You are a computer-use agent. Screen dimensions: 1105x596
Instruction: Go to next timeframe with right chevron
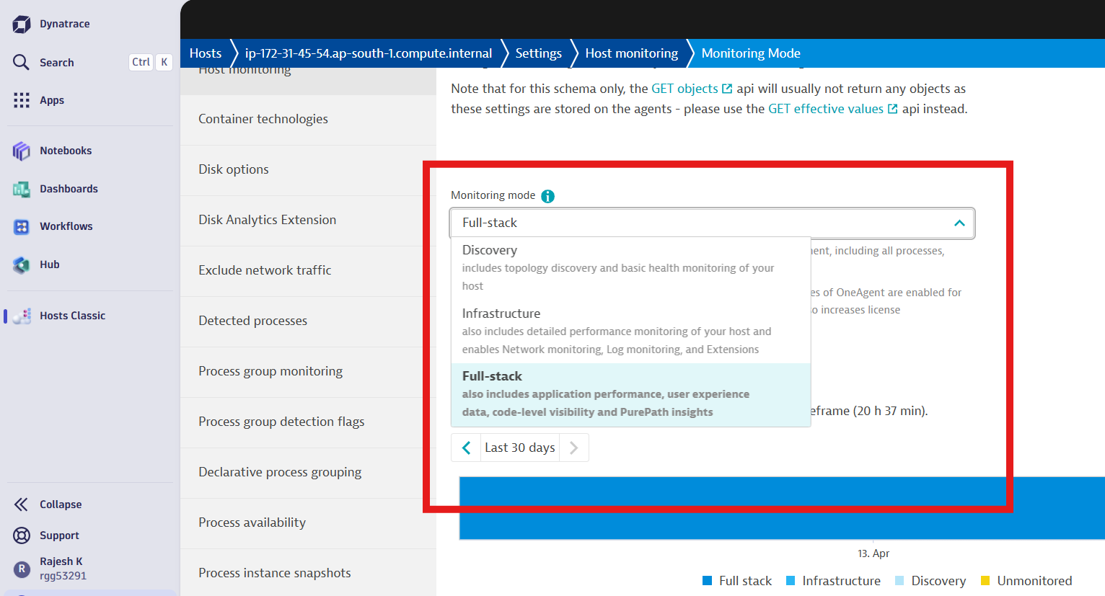coord(574,448)
